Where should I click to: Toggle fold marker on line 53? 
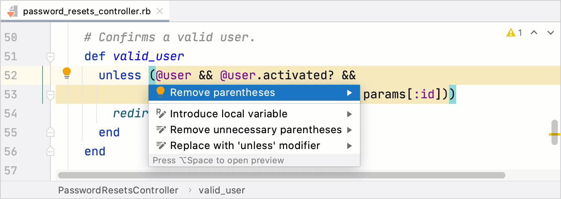pyautogui.click(x=50, y=95)
